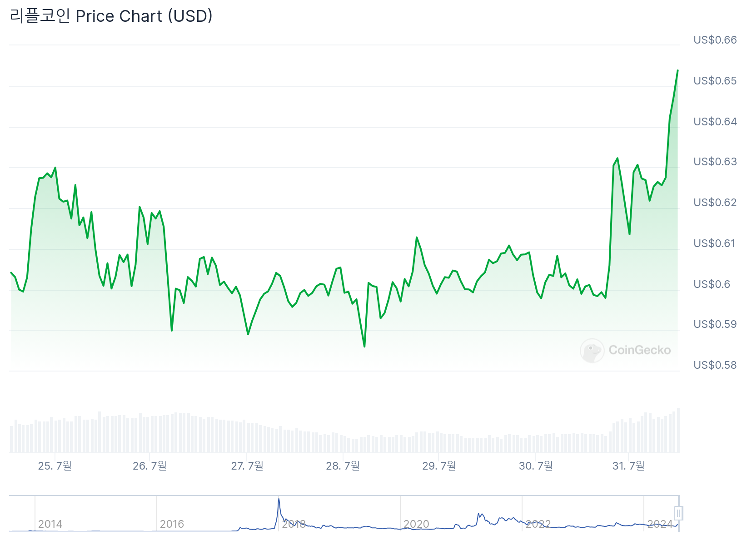Select the US$0.58 price axis label
The height and width of the screenshot is (545, 747).
point(715,365)
